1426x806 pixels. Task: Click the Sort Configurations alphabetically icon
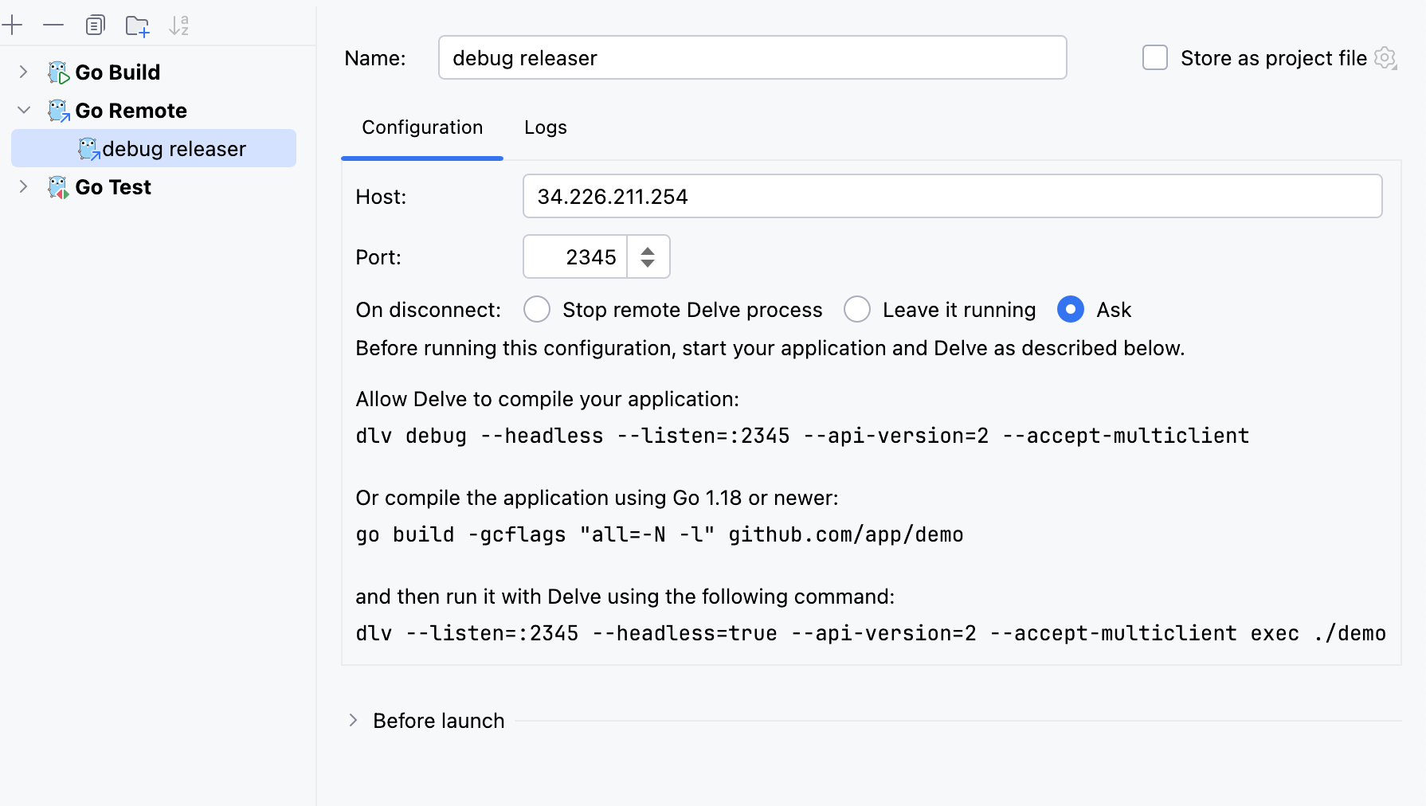click(x=178, y=25)
